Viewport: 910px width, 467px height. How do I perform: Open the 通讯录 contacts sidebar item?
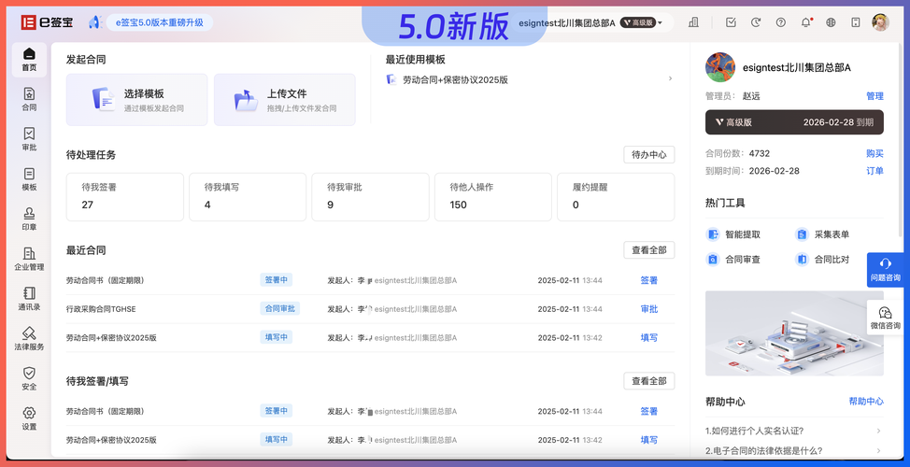pos(29,299)
